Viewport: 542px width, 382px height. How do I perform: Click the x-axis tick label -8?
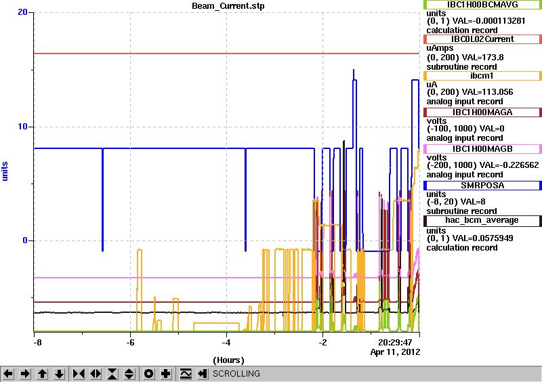pos(37,343)
